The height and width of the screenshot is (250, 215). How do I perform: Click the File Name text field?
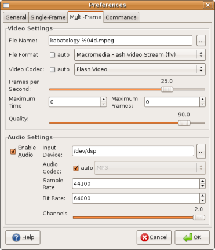coord(121,41)
